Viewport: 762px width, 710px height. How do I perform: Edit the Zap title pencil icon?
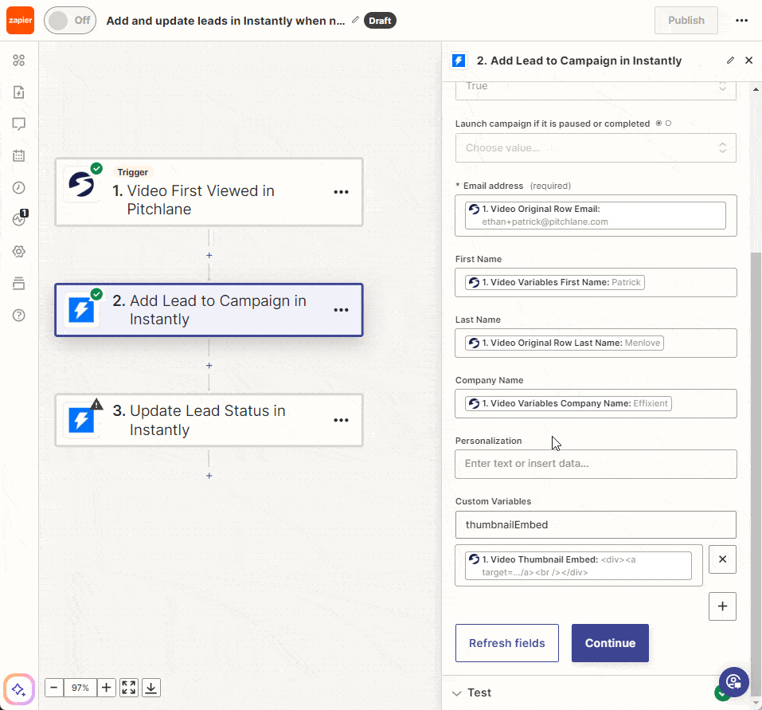(x=356, y=20)
